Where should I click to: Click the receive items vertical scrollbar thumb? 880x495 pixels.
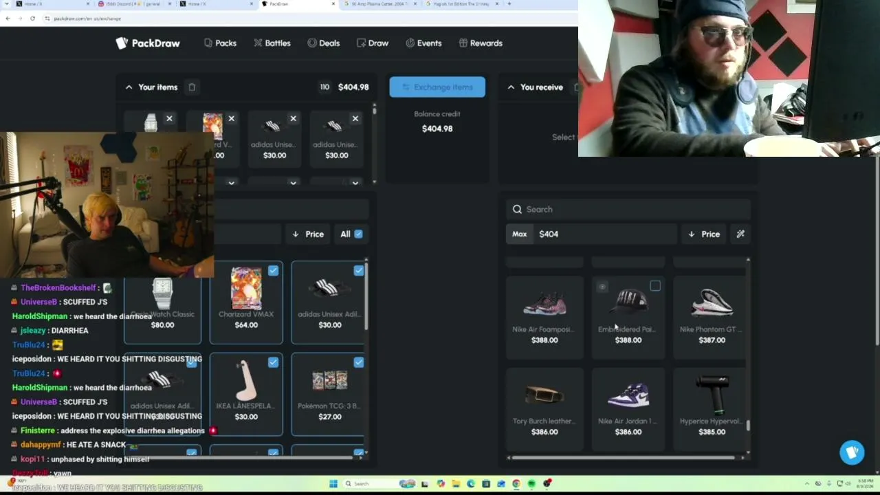(748, 426)
